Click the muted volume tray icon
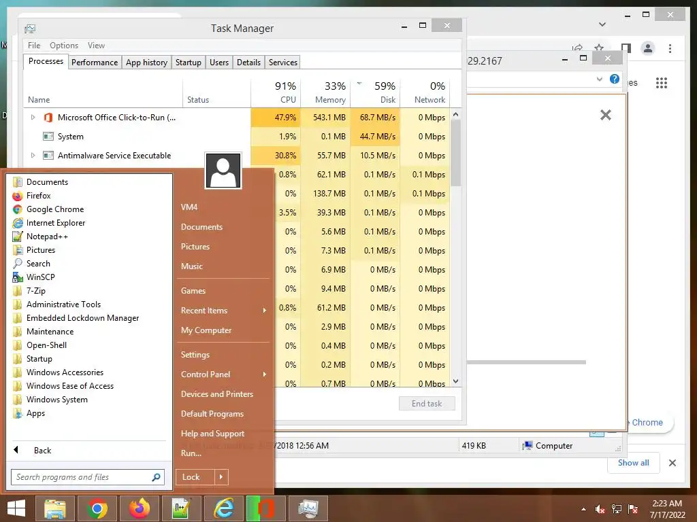The image size is (697, 522). coord(600,509)
